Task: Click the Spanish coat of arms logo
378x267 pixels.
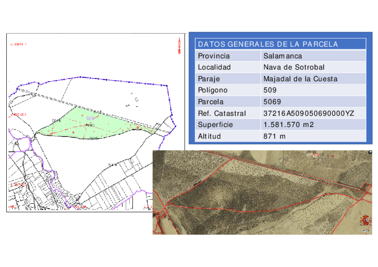Action: (365, 221)
